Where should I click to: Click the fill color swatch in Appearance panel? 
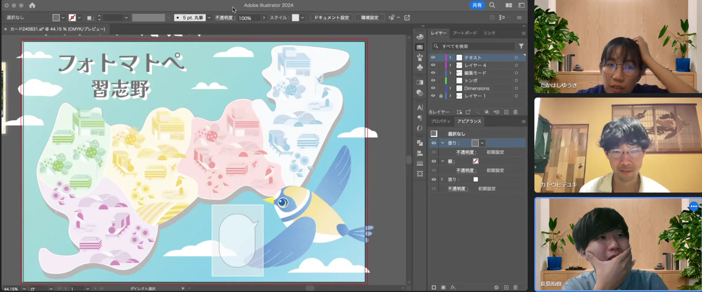point(475,143)
